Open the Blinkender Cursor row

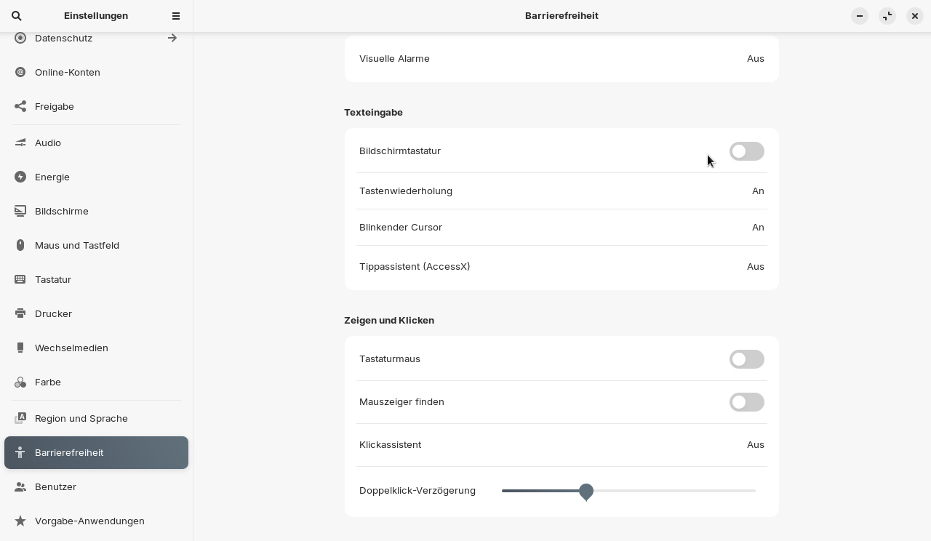(561, 228)
